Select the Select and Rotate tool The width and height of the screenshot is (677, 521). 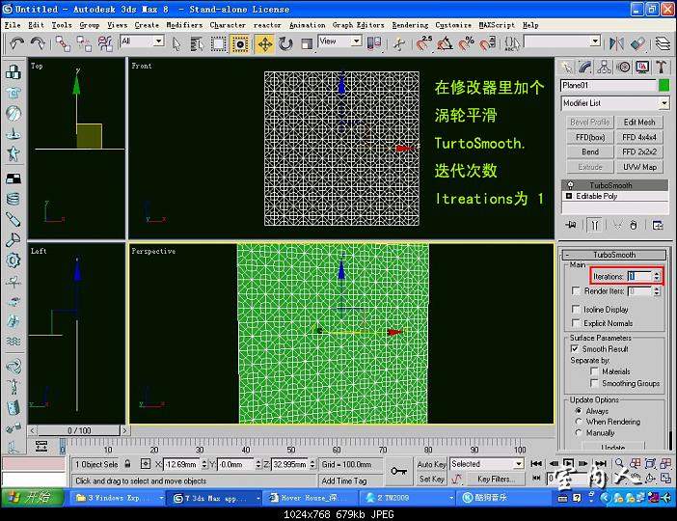[285, 43]
